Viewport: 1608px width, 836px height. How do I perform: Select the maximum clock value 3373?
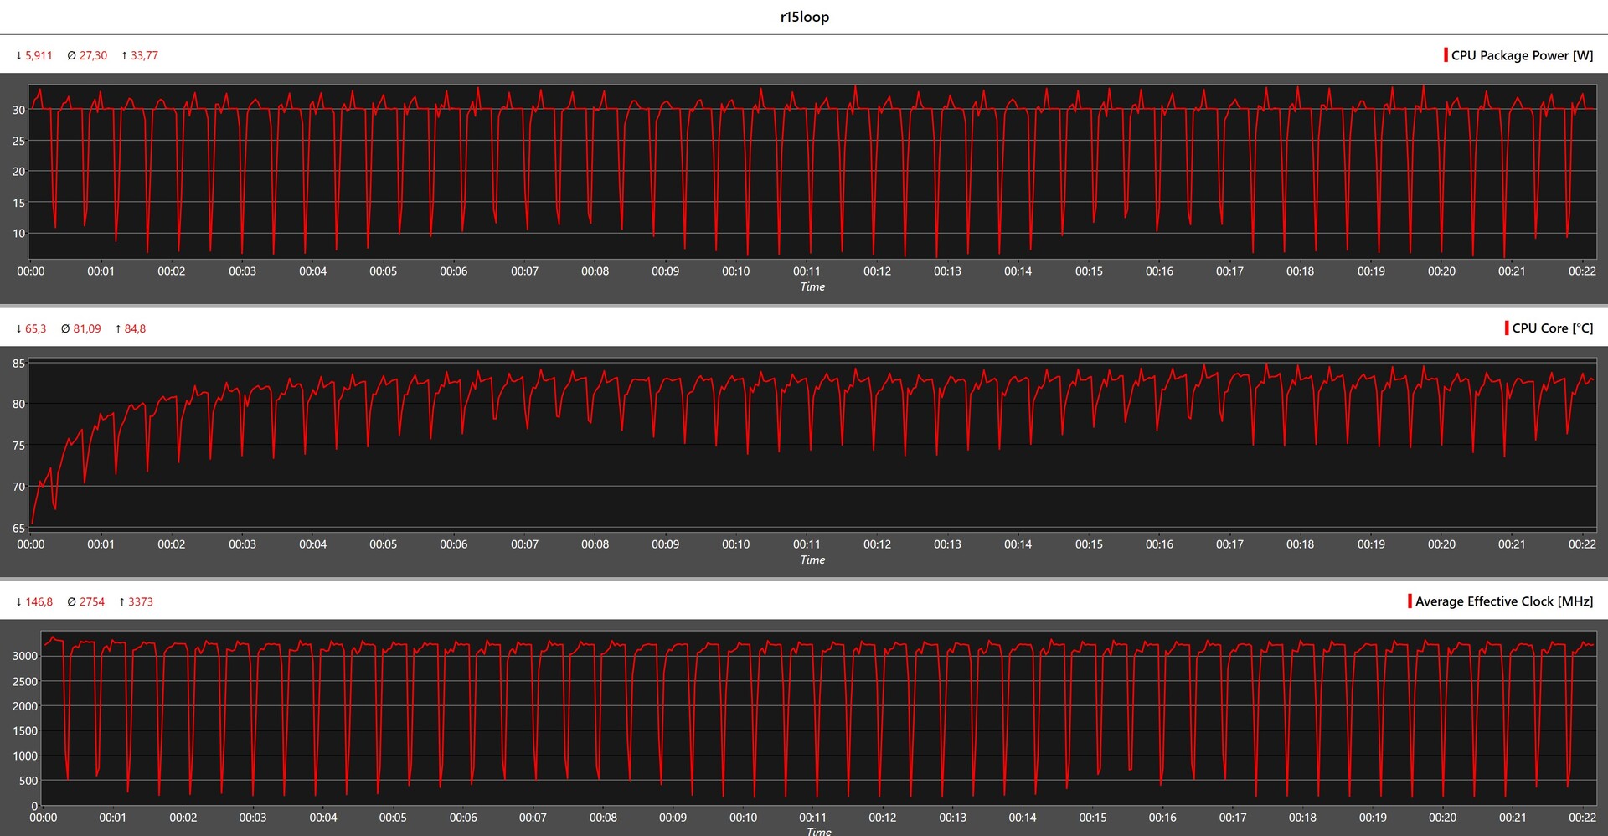coord(140,601)
